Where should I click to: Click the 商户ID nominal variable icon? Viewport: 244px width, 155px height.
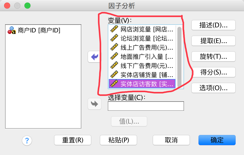(x=12, y=30)
